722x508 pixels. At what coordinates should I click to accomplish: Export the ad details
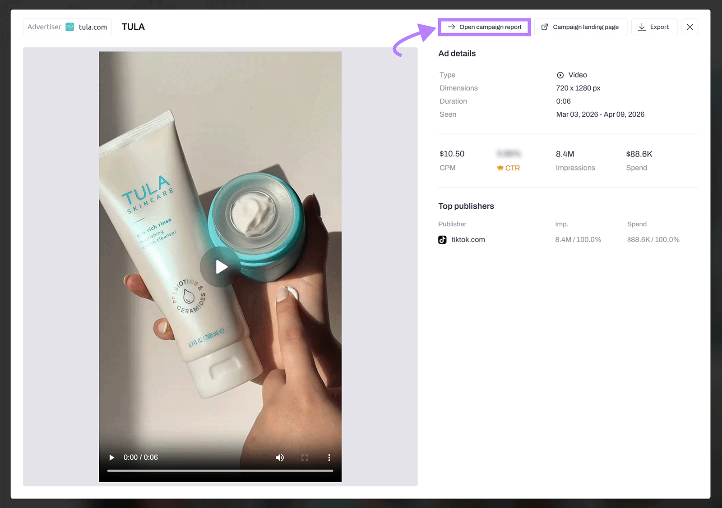[654, 27]
